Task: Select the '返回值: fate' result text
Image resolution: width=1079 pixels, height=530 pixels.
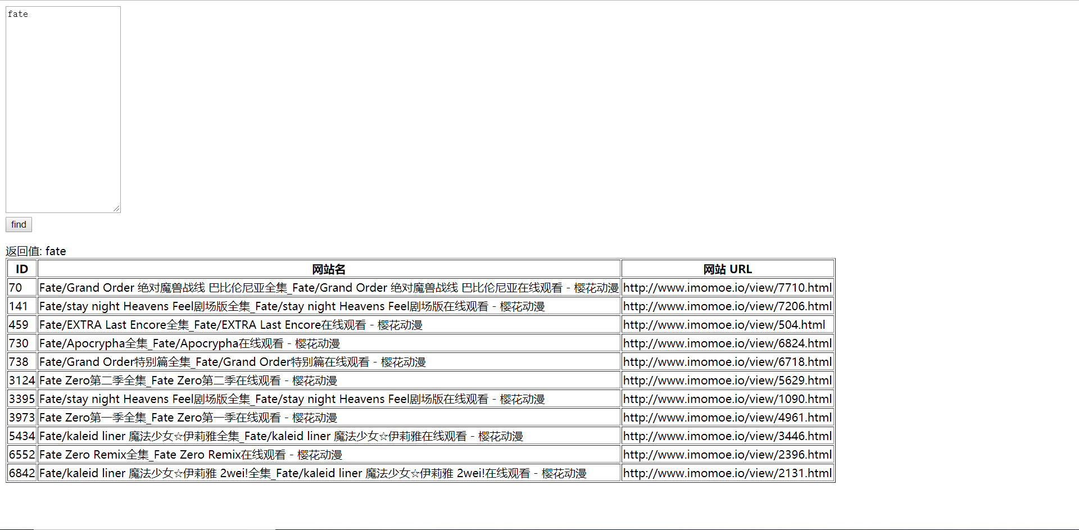Action: pos(36,251)
